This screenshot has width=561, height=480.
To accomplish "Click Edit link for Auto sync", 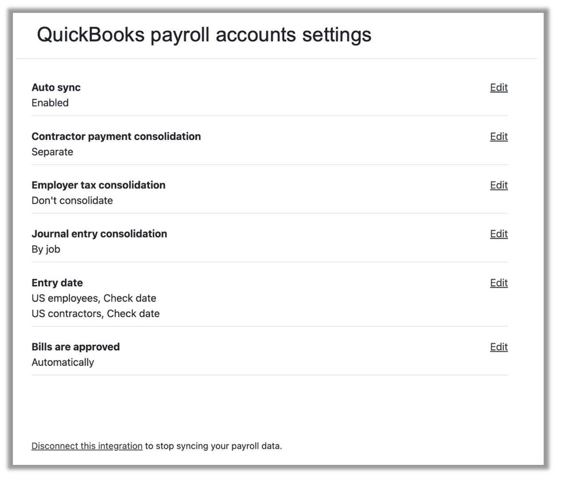I will [x=498, y=88].
